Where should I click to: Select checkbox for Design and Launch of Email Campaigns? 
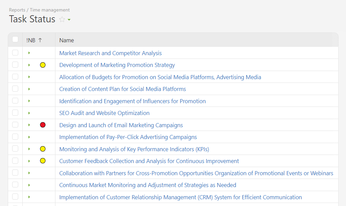point(15,125)
